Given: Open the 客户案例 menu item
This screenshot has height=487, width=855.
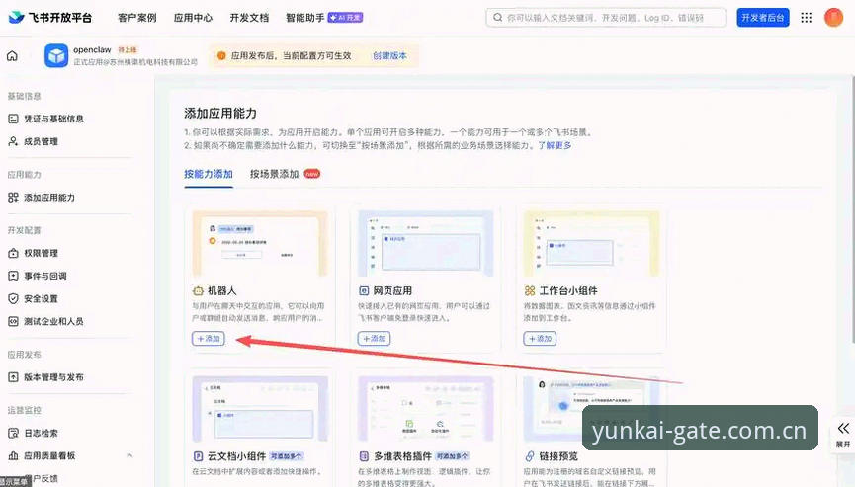Looking at the screenshot, I should [x=136, y=18].
